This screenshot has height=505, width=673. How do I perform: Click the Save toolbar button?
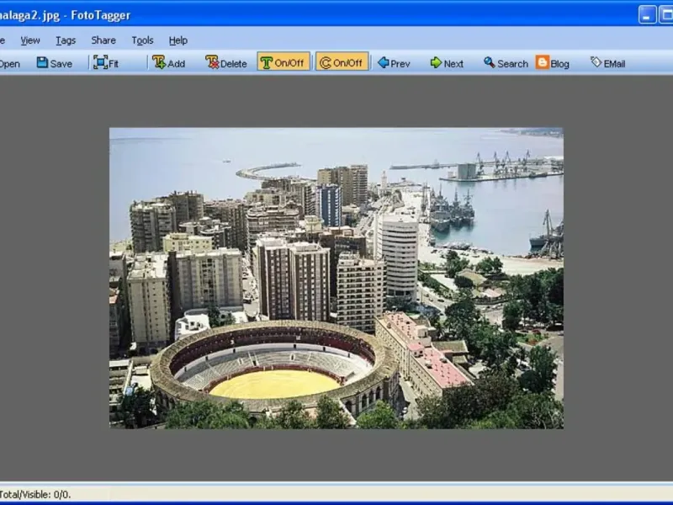(54, 63)
